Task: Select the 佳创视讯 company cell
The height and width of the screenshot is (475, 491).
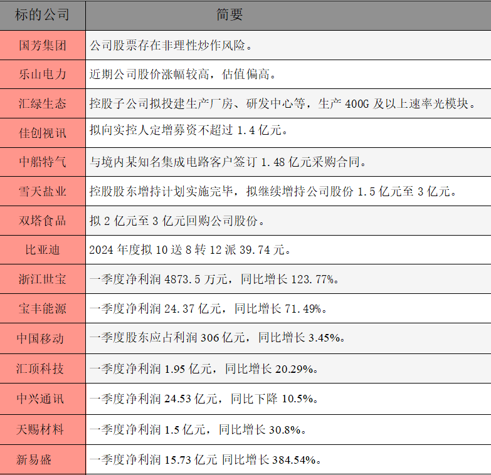Action: [x=43, y=133]
